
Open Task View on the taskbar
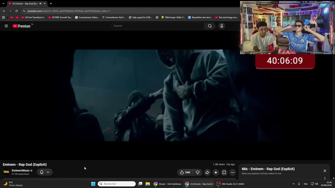pos(140,184)
